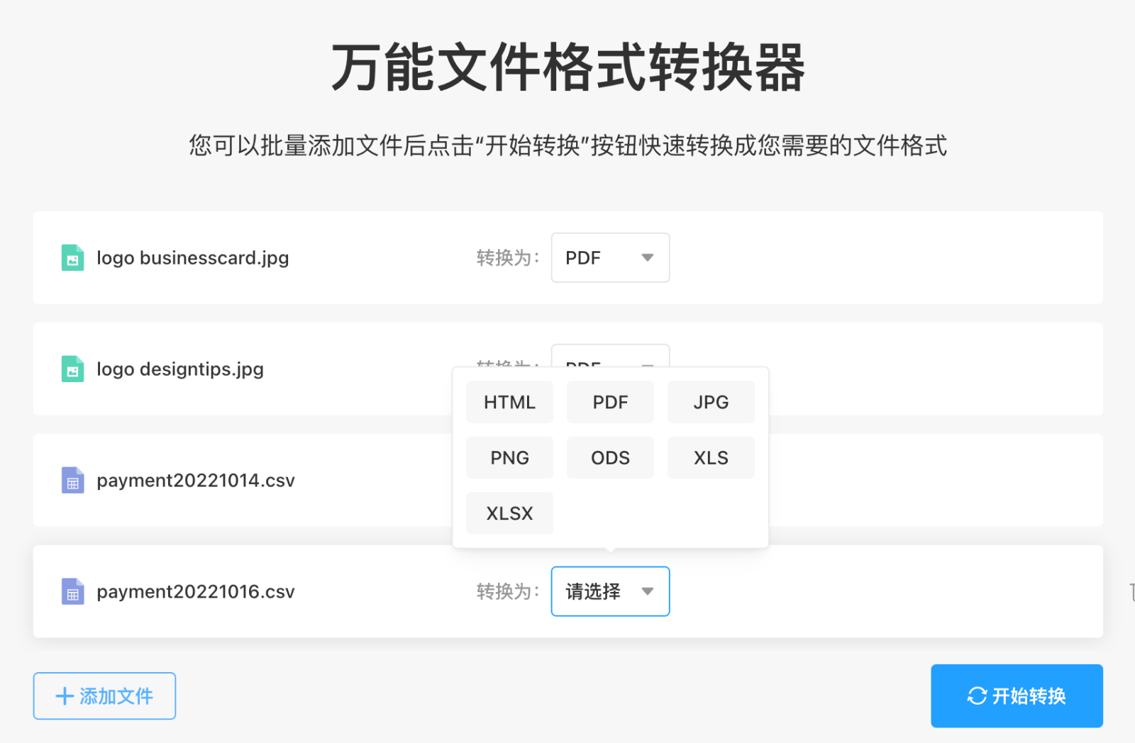The width and height of the screenshot is (1135, 743).
Task: Open the 请选择 dropdown for payment20221016.csv
Action: (x=609, y=591)
